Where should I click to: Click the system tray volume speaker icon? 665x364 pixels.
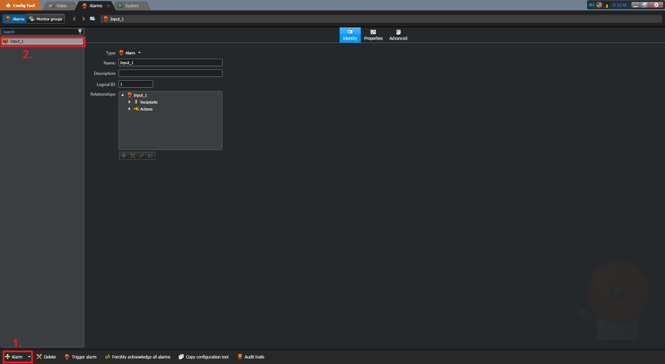pyautogui.click(x=592, y=5)
